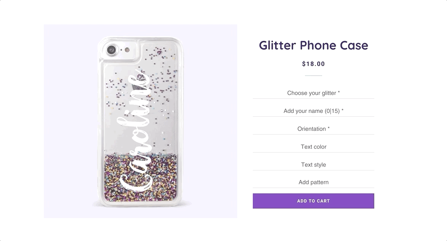Expand the Text style section

313,165
